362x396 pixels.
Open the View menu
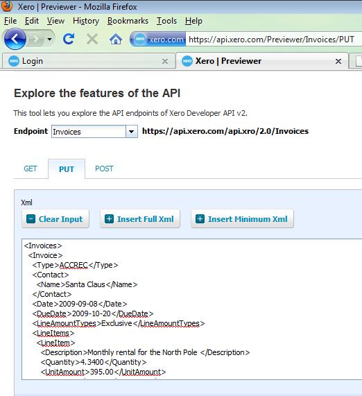tap(55, 21)
